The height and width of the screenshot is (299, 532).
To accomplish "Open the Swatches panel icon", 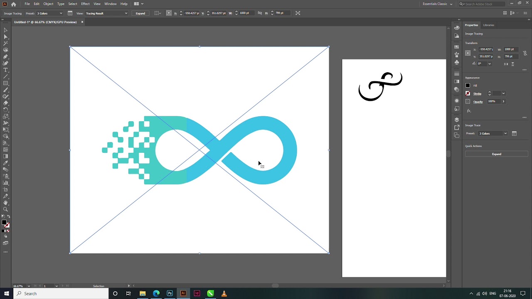I will [x=457, y=47].
